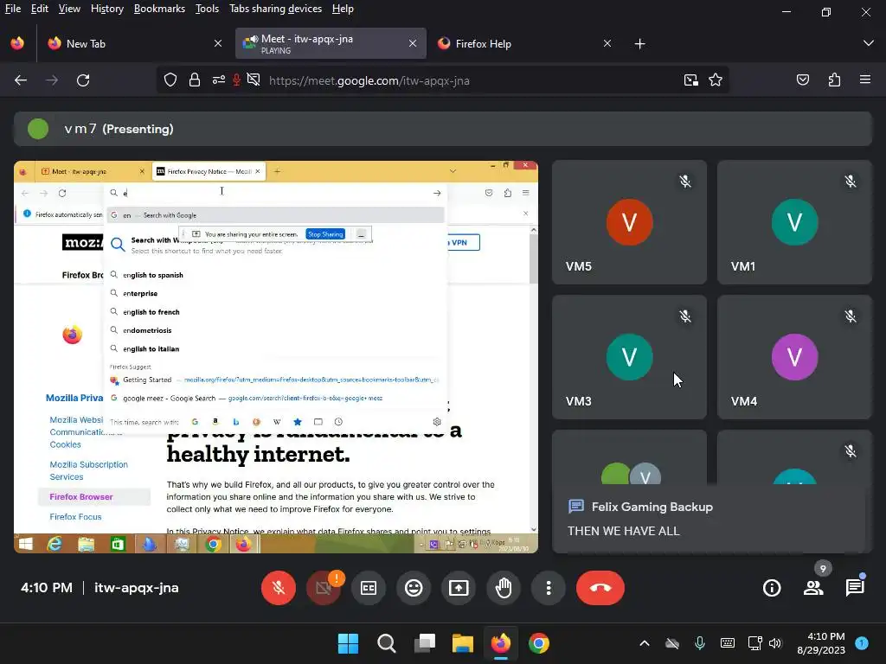Open Windows Start menu
Screen dimensions: 886x664
coord(348,643)
